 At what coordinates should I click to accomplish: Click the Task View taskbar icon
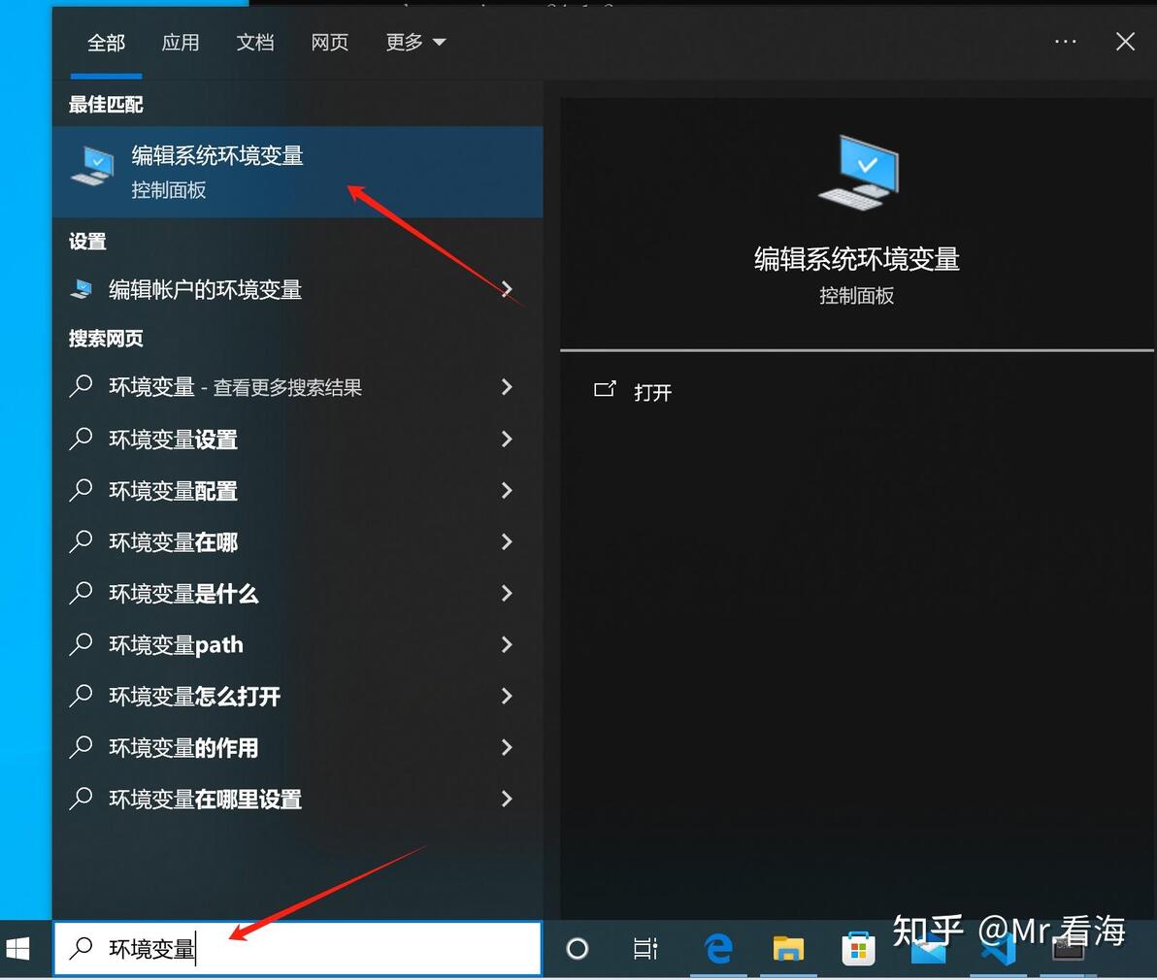click(645, 948)
